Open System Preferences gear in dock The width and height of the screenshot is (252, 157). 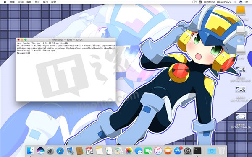[x=187, y=151]
